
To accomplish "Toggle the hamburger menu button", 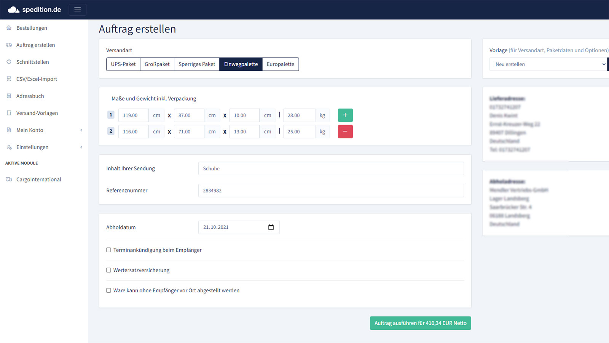I will (x=77, y=10).
